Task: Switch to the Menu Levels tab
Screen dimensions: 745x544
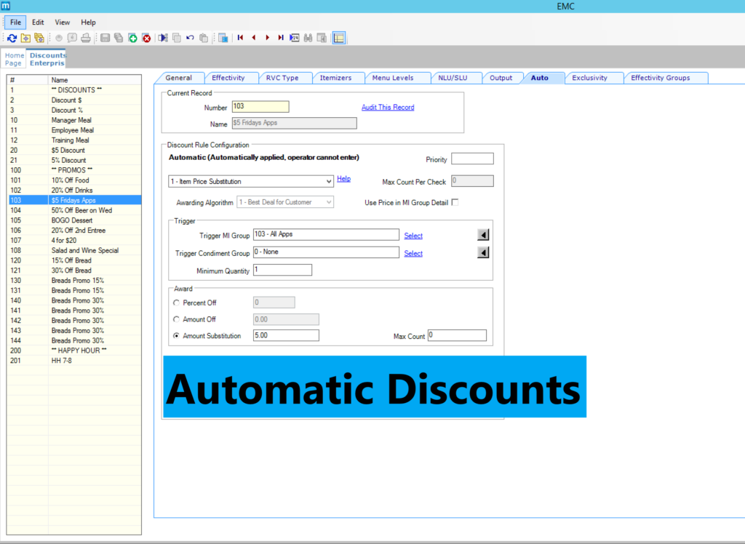Action: tap(393, 78)
